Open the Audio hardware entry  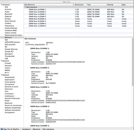point(7,12)
